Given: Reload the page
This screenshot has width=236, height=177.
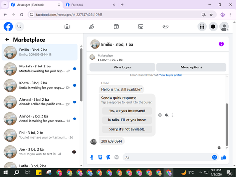Looking at the screenshot, I should click(22, 15).
